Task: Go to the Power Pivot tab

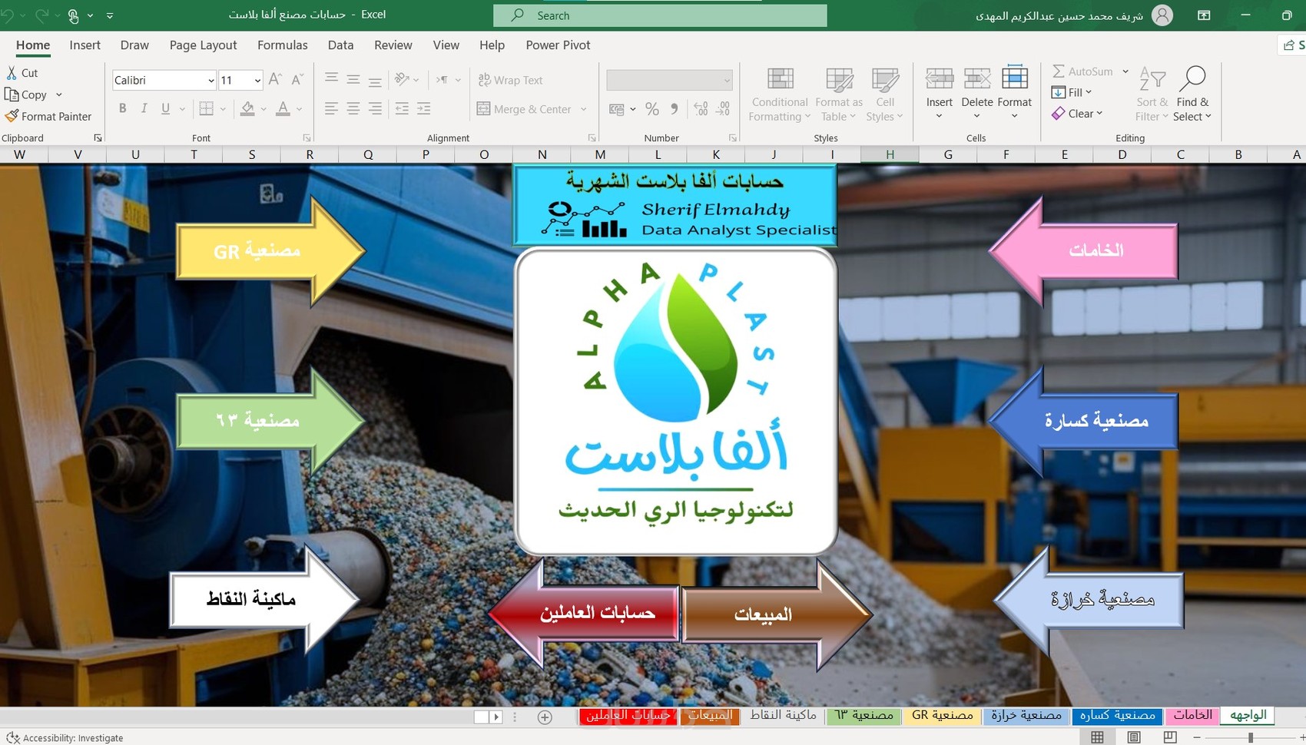Action: [558, 45]
